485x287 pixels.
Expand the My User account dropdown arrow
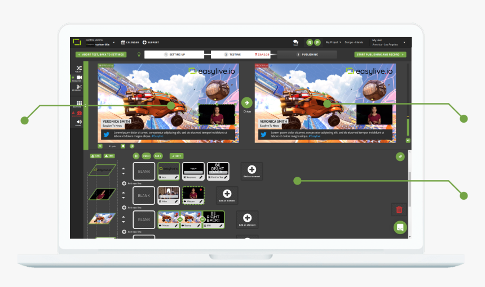[x=404, y=42]
